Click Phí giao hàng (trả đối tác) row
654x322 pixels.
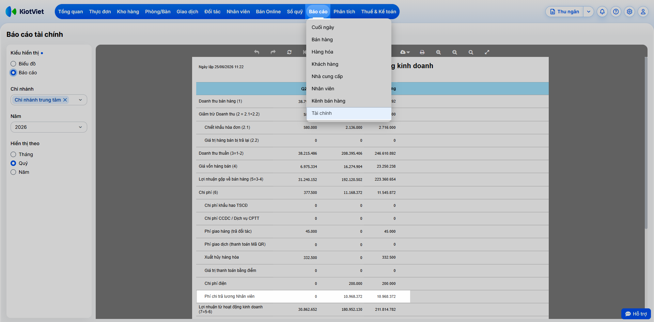click(372, 231)
